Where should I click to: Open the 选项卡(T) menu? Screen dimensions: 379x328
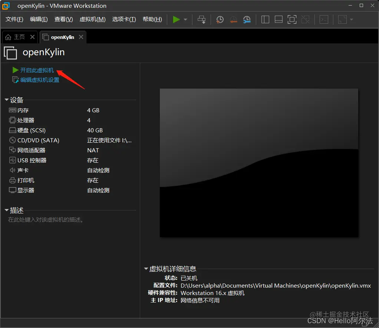point(124,19)
